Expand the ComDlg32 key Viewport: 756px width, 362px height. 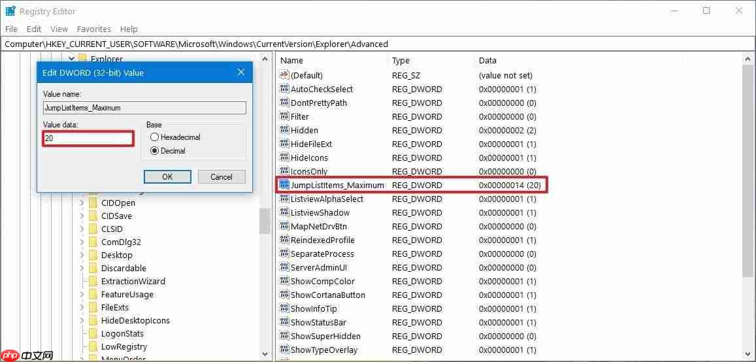(82, 242)
